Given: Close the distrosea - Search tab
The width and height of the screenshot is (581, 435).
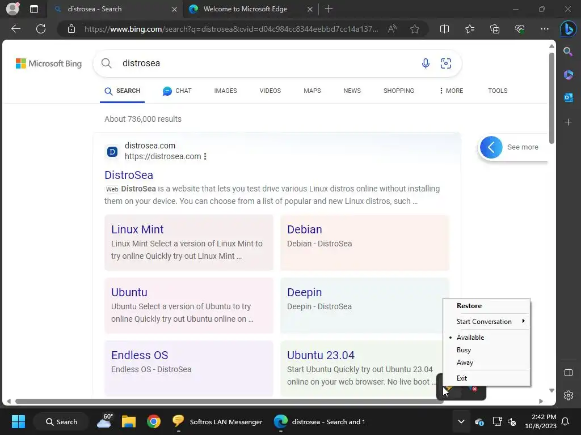Looking at the screenshot, I should tap(174, 9).
